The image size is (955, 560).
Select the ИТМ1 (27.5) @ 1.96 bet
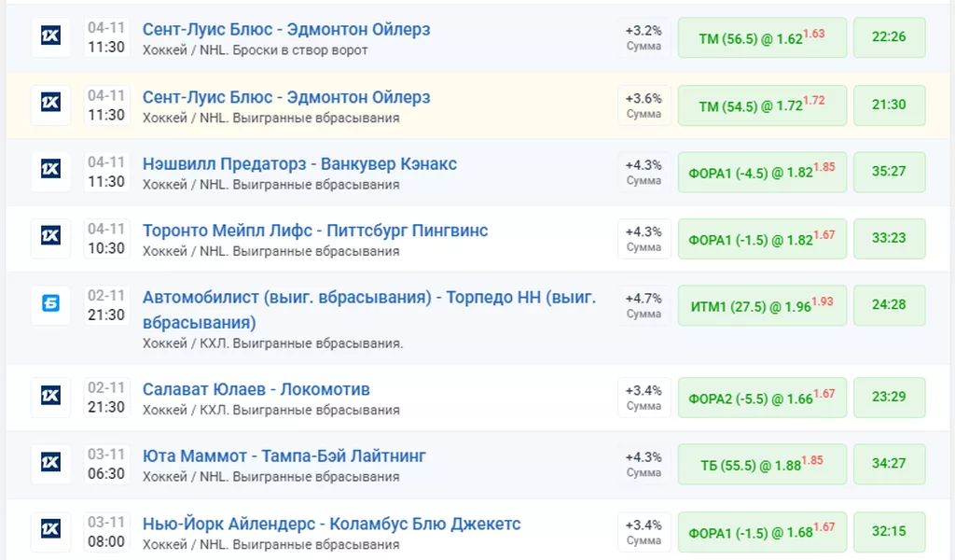pos(762,304)
